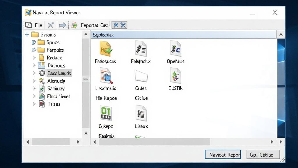Image resolution: width=298 pixels, height=168 pixels.
Task: Open the Lpedrnelix report icon
Action: coord(106,76)
